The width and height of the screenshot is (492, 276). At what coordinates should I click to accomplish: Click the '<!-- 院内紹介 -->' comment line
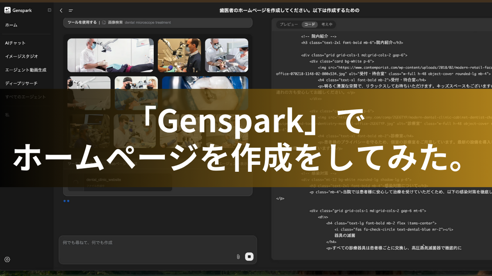click(319, 36)
